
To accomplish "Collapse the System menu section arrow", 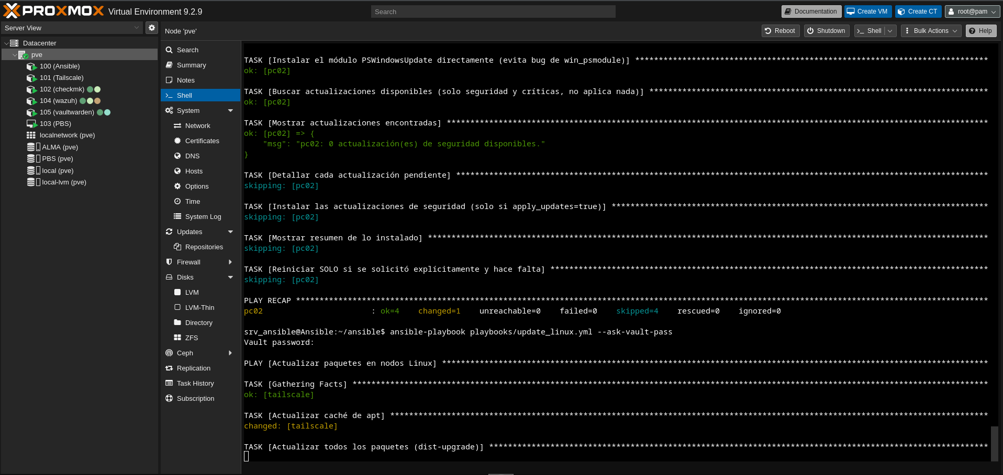I will point(230,111).
